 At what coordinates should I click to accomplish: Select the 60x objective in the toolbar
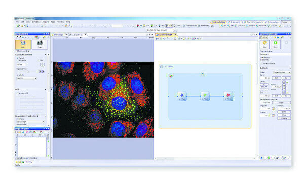coord(169,26)
